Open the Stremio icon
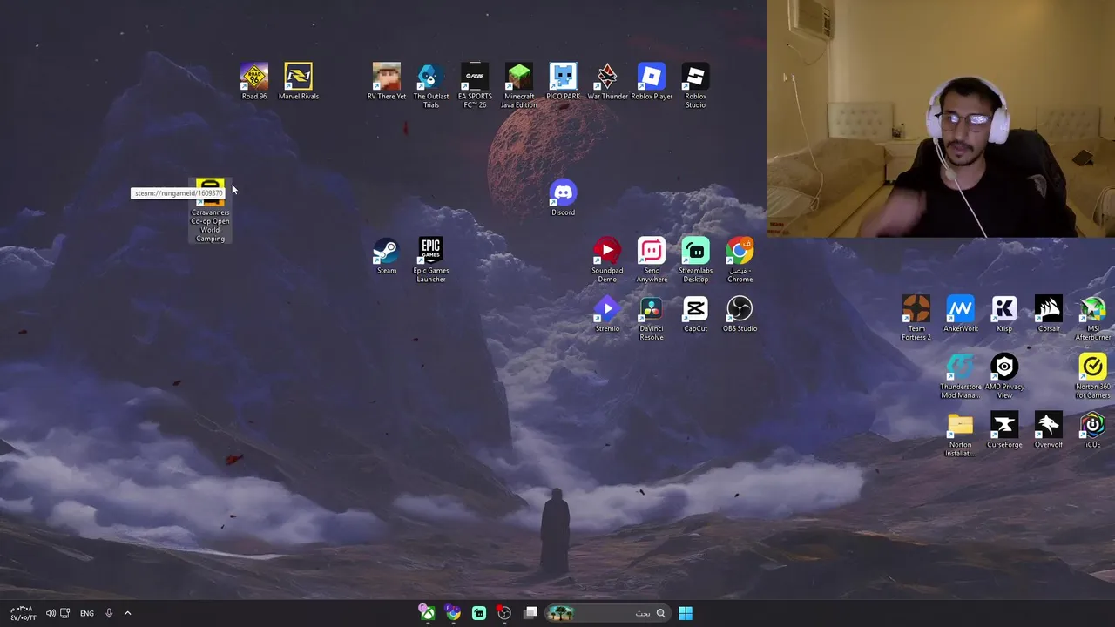Screen dimensions: 1115x627 pos(607,313)
